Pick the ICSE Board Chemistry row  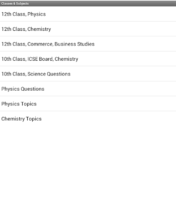(88, 59)
